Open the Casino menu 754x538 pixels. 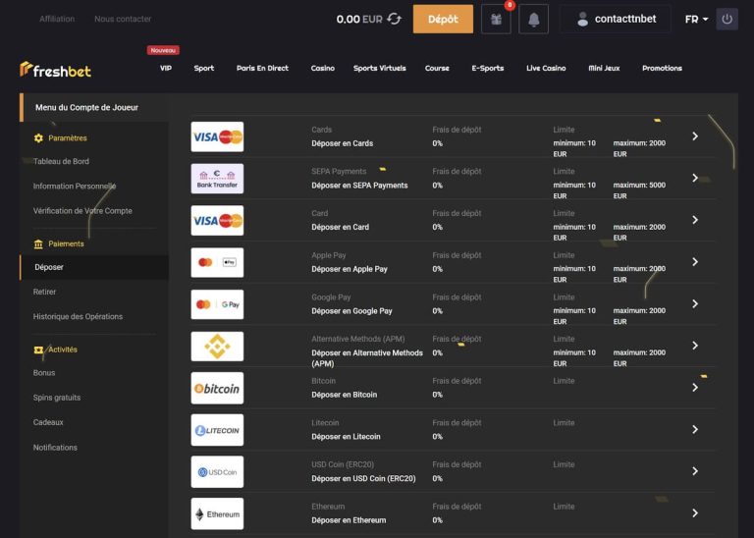pos(323,69)
